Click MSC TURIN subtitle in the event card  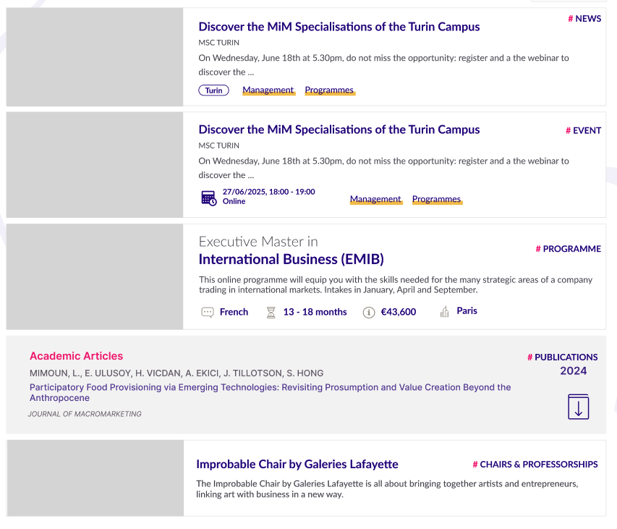218,145
